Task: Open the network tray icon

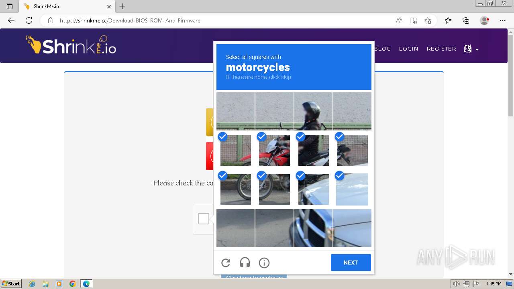Action: tap(466, 284)
